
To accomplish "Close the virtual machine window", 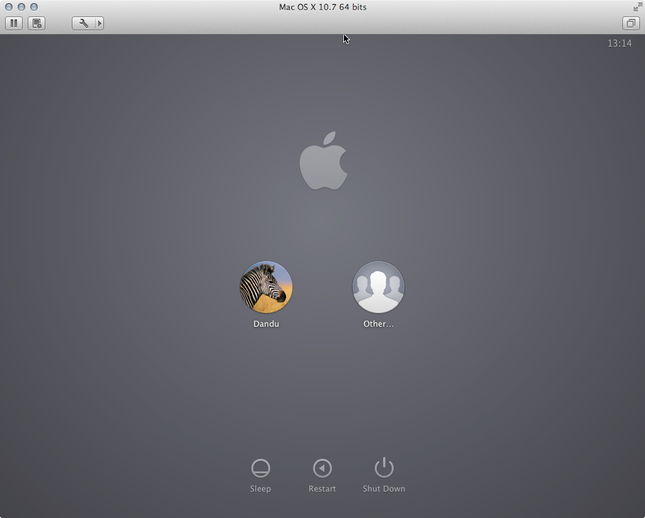I will tap(9, 7).
